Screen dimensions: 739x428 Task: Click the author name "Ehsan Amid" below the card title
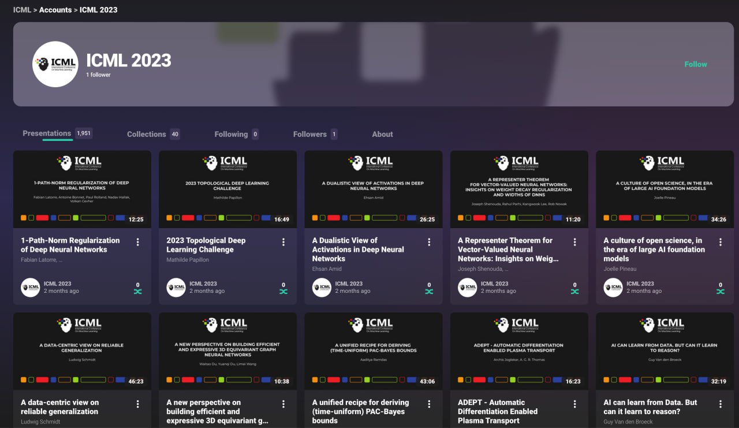[x=327, y=269]
